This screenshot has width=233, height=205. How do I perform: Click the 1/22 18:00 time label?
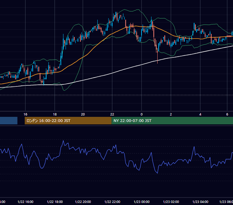tap(55, 202)
